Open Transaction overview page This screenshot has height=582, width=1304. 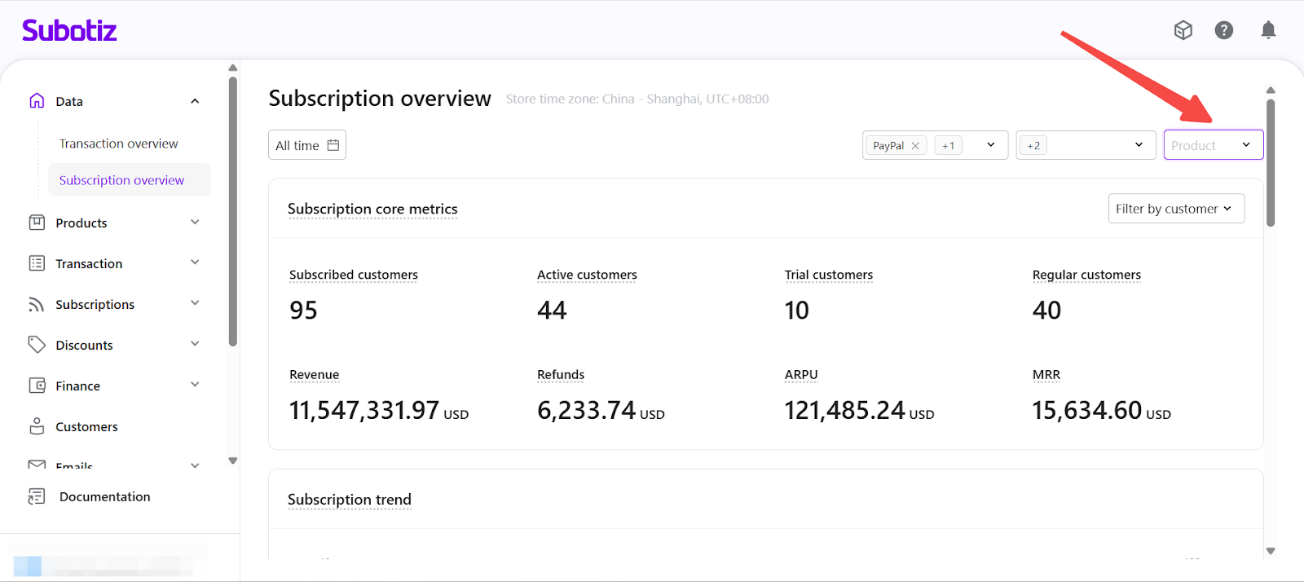[x=118, y=143]
